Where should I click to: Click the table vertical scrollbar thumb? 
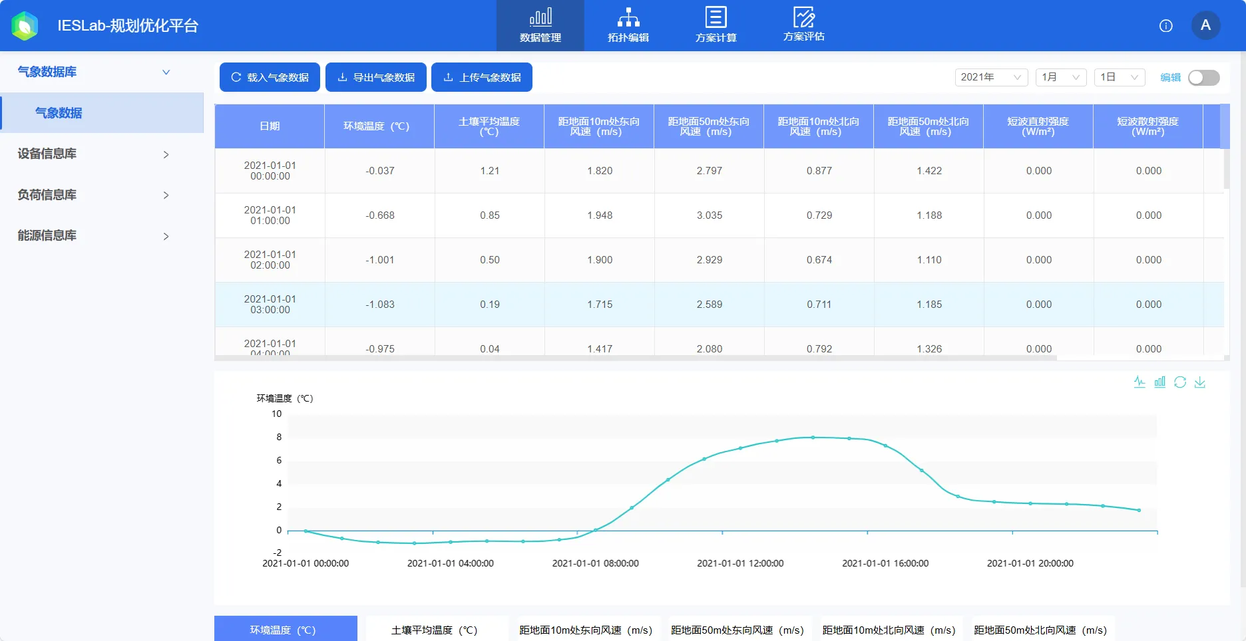coord(1226,168)
